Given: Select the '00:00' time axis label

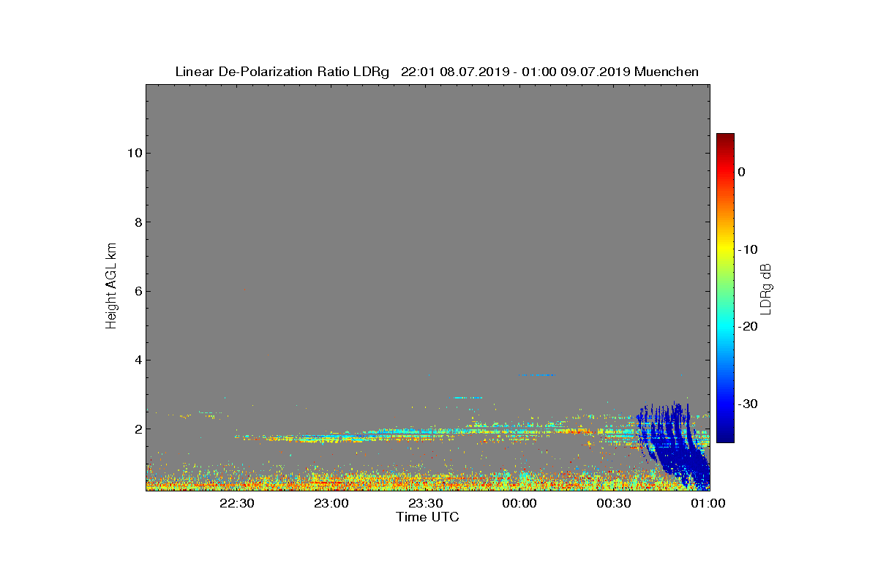Looking at the screenshot, I should pyautogui.click(x=519, y=504).
